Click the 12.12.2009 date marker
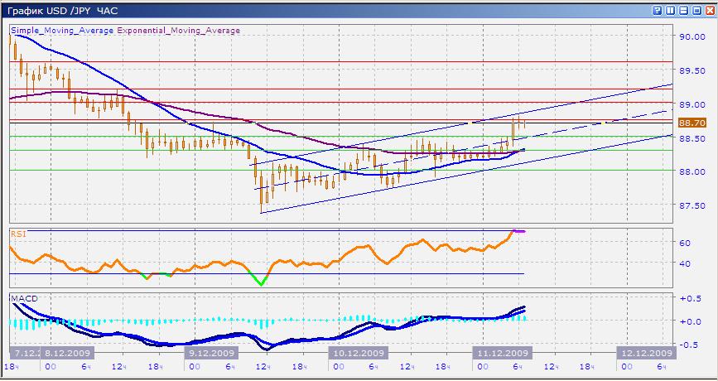718x381 pixels. pos(644,352)
